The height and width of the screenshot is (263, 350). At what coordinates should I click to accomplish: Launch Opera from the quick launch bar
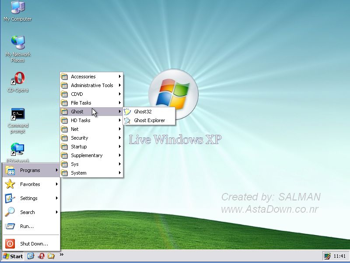[41, 256]
